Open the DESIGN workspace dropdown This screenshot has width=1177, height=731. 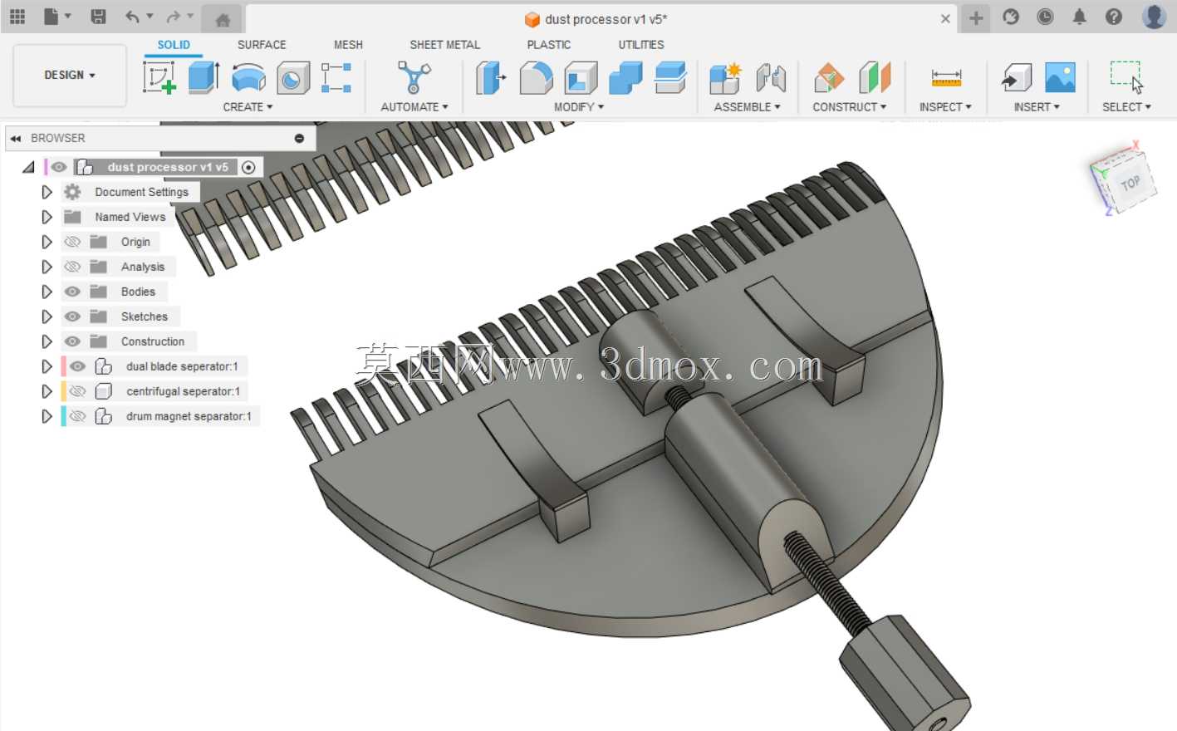point(70,75)
